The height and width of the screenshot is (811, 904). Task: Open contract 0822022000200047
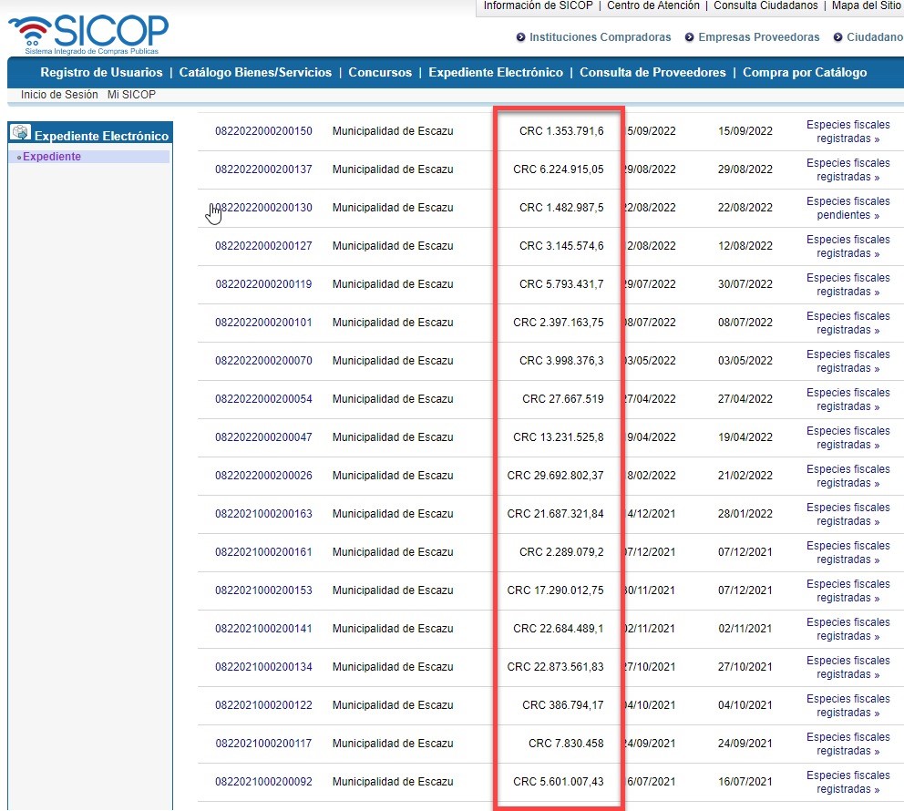(x=263, y=437)
